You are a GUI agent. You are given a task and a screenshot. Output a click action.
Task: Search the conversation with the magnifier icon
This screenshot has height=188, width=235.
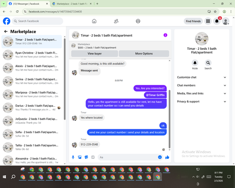tap(208, 63)
